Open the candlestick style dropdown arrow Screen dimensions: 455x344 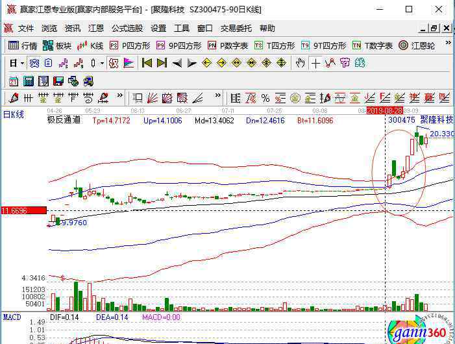point(102,63)
